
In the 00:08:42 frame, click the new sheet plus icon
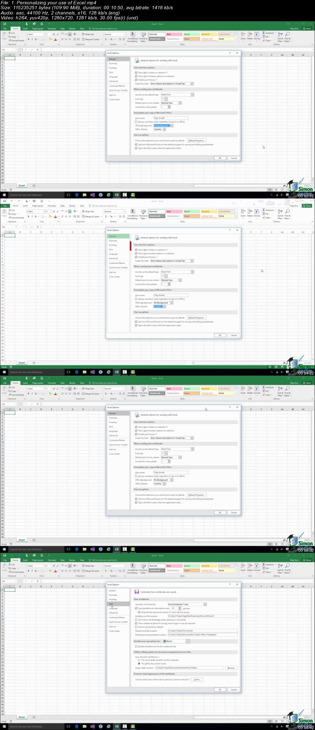(34, 717)
